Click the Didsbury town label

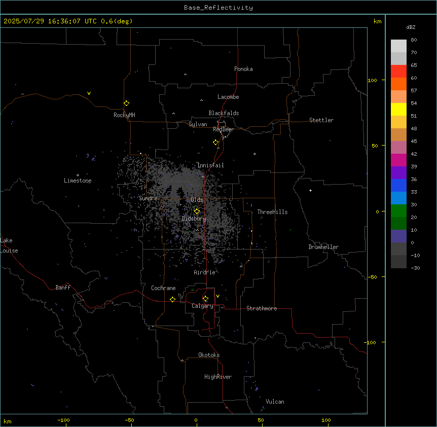tap(194, 219)
